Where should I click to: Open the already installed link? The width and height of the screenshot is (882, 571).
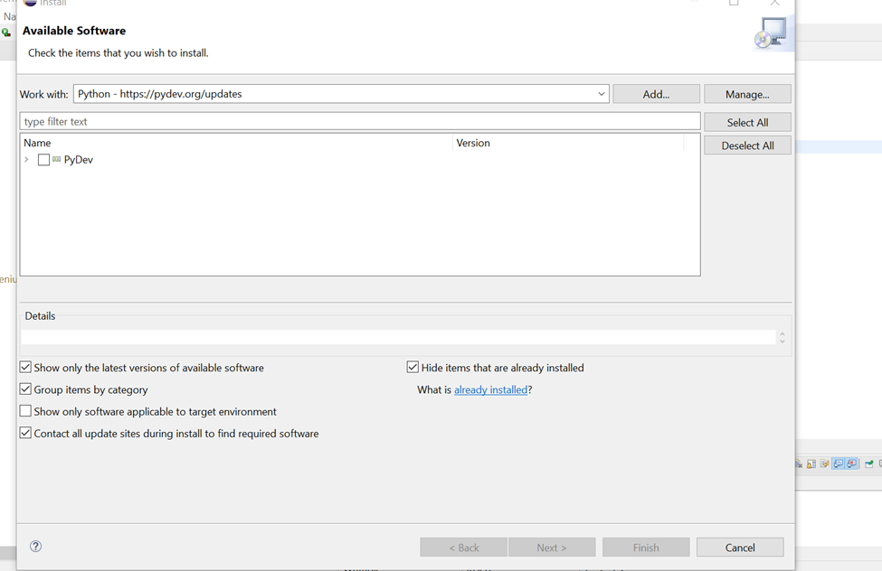pos(489,389)
